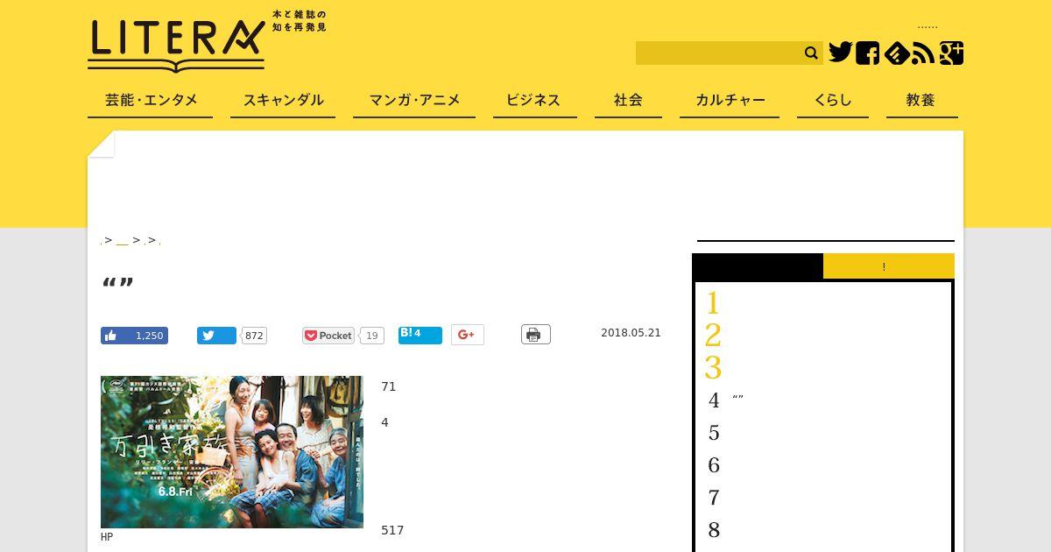Click the search magnifier icon

click(811, 53)
